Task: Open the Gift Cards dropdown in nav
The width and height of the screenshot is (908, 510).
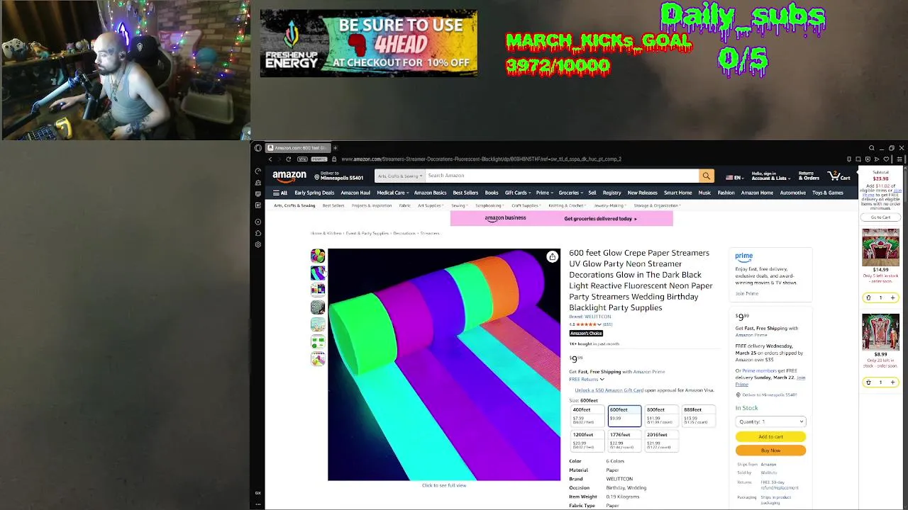Action: point(517,193)
